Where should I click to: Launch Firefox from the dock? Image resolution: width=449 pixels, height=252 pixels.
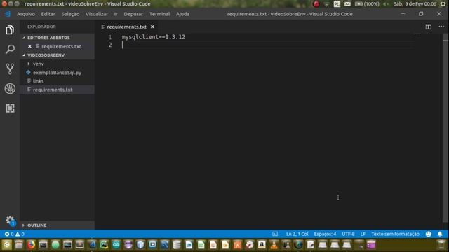tap(31, 245)
